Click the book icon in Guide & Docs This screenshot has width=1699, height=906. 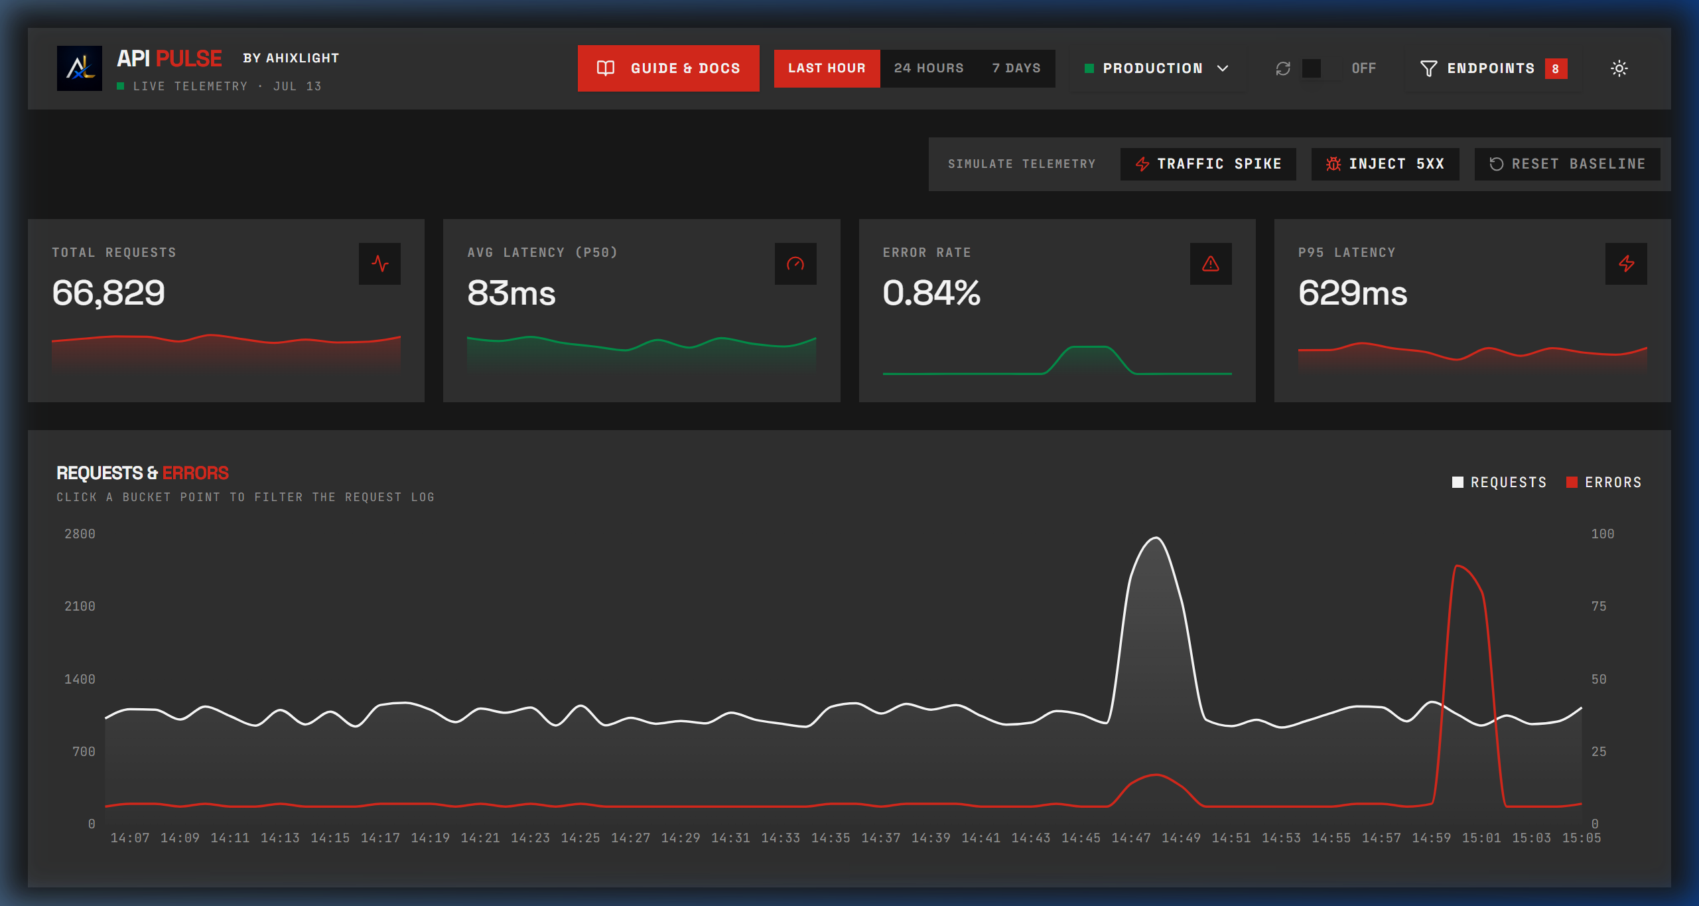tap(606, 68)
